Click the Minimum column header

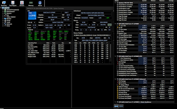(151, 1)
